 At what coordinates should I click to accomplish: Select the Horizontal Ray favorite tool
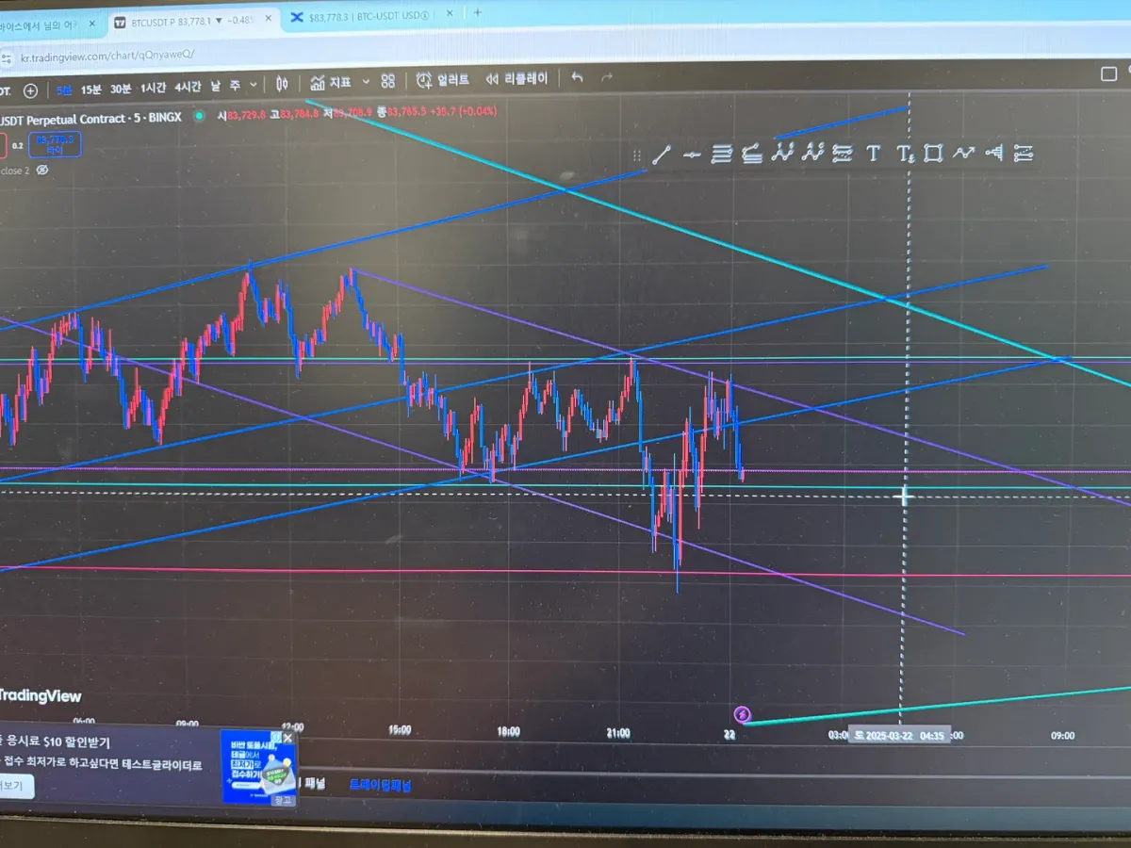(693, 155)
